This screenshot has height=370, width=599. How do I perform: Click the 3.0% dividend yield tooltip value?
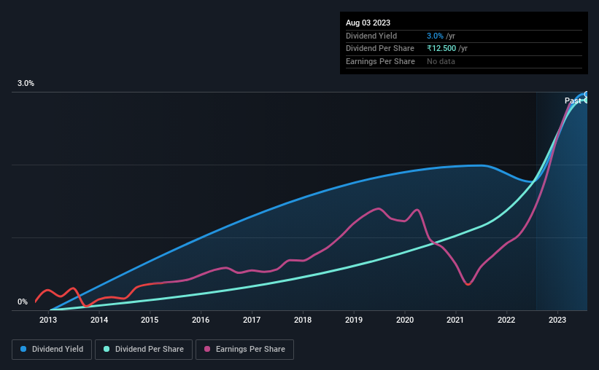[435, 36]
